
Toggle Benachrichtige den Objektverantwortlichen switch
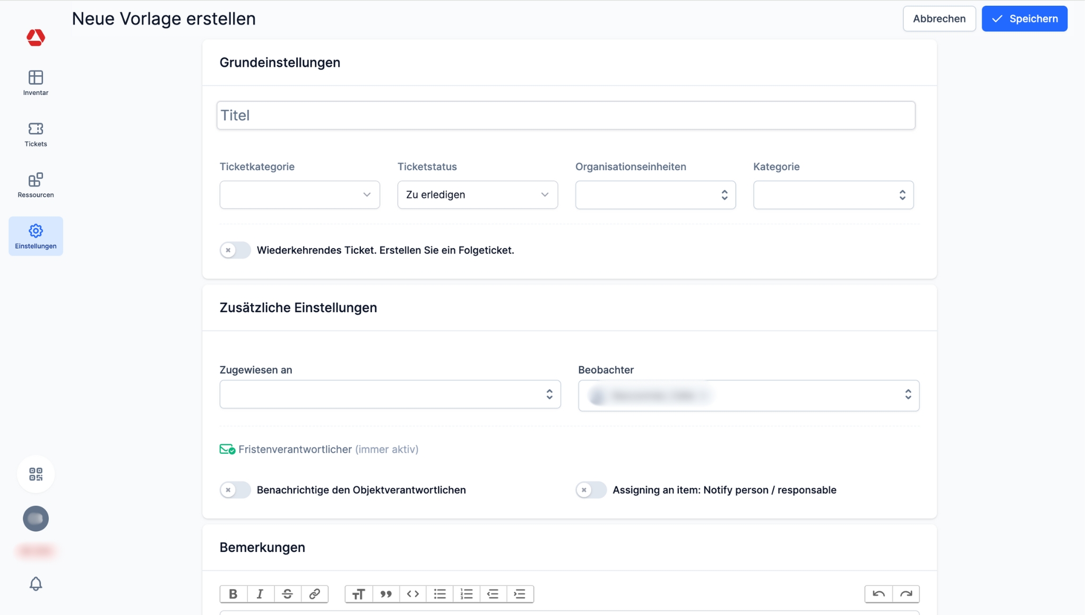pos(235,490)
